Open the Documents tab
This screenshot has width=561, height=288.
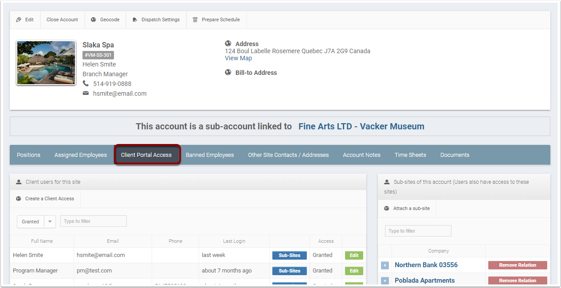(x=455, y=155)
